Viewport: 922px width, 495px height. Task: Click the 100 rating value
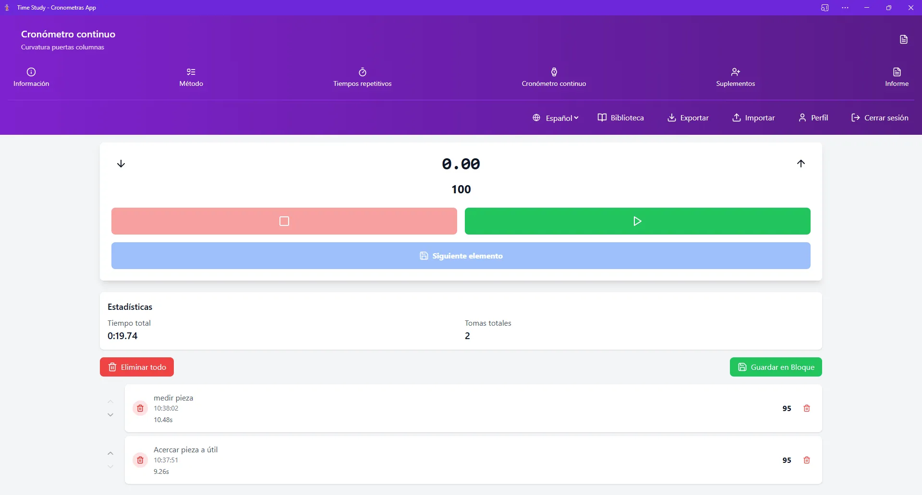click(461, 189)
